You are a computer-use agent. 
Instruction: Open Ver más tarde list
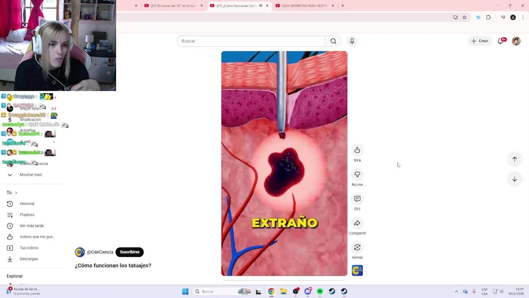click(x=31, y=226)
